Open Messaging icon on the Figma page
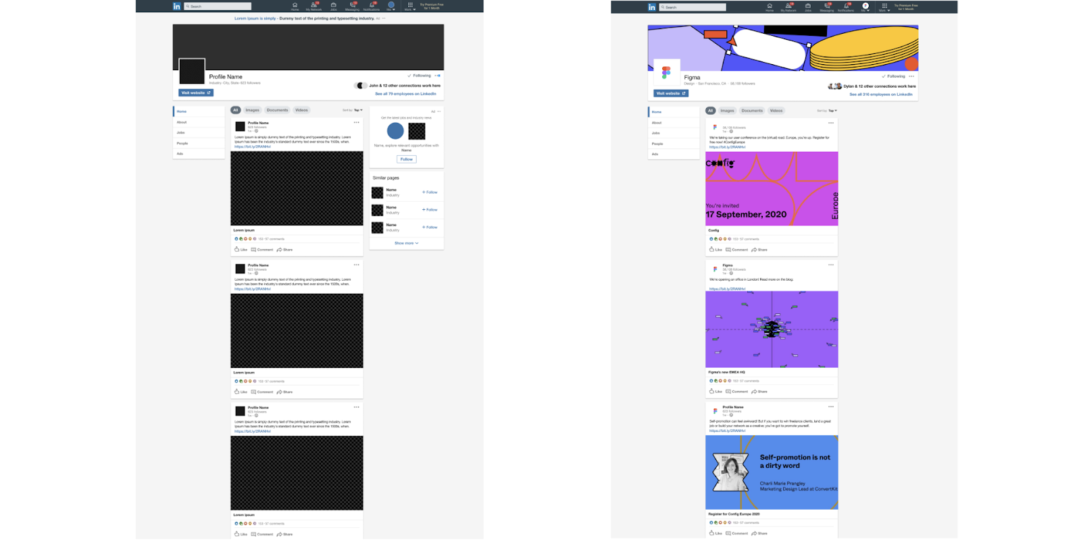1081x540 pixels. 827,7
